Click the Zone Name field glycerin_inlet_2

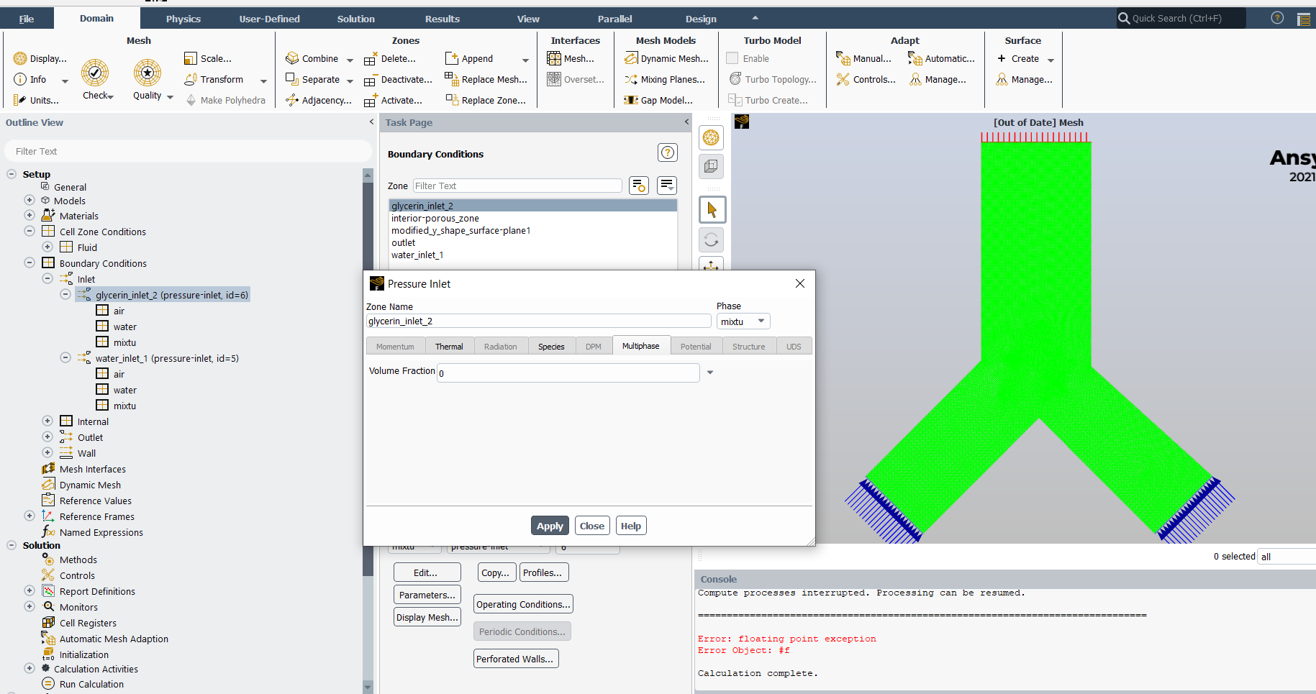click(x=538, y=321)
